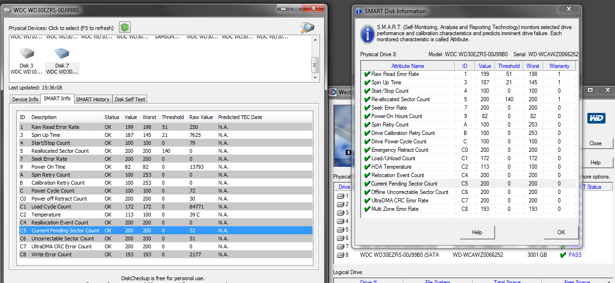Select the Raw Read Error Rate row in DiskCheckup
615x283 pixels.
(x=165, y=127)
